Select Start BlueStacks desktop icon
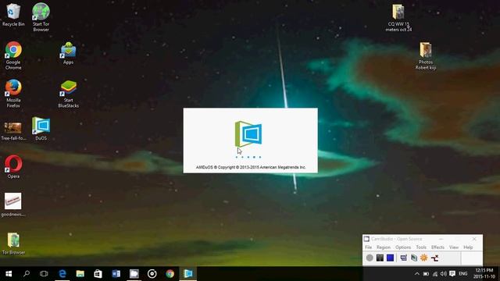 coord(68,94)
